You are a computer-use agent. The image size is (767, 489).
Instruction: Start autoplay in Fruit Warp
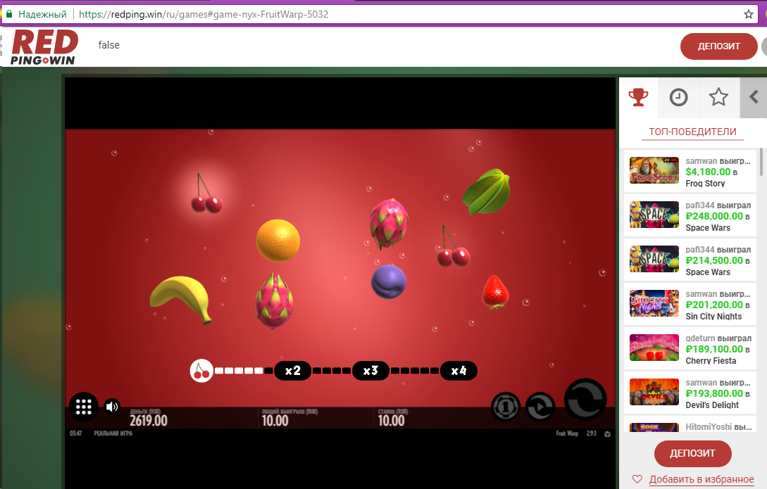[x=540, y=407]
